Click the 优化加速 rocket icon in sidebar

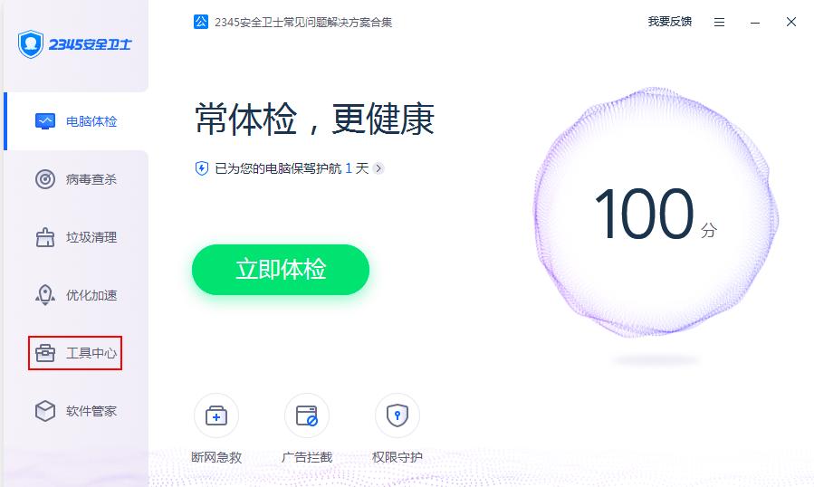coord(45,295)
